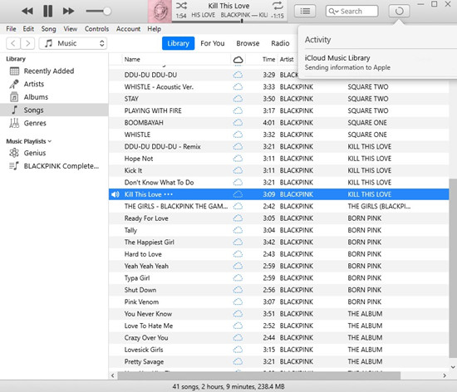Open the Up Next list button

pyautogui.click(x=305, y=11)
